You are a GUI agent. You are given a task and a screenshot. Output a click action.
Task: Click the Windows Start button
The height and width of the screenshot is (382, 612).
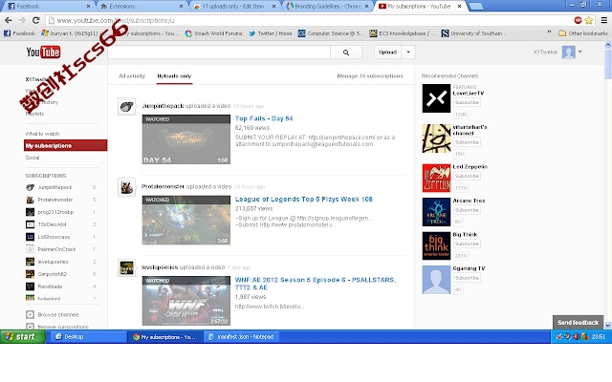tap(23, 336)
